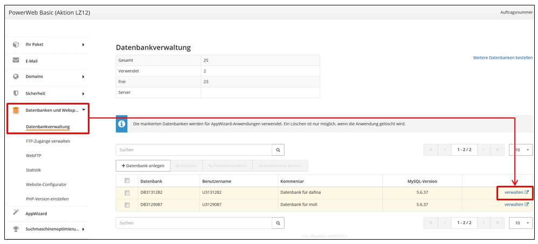Click the MySQL-Version column header
This screenshot has width=538, height=244.
coord(422,181)
